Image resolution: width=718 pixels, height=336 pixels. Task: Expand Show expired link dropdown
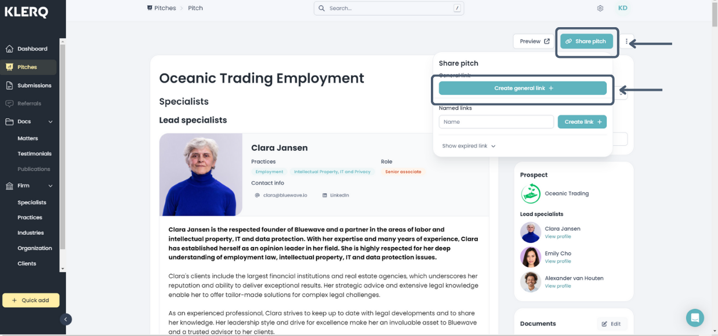tap(469, 146)
